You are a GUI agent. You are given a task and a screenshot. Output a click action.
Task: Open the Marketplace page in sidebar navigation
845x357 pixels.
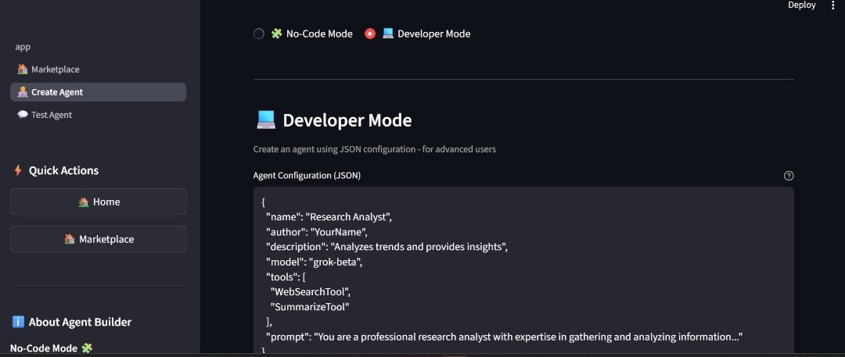tap(55, 70)
